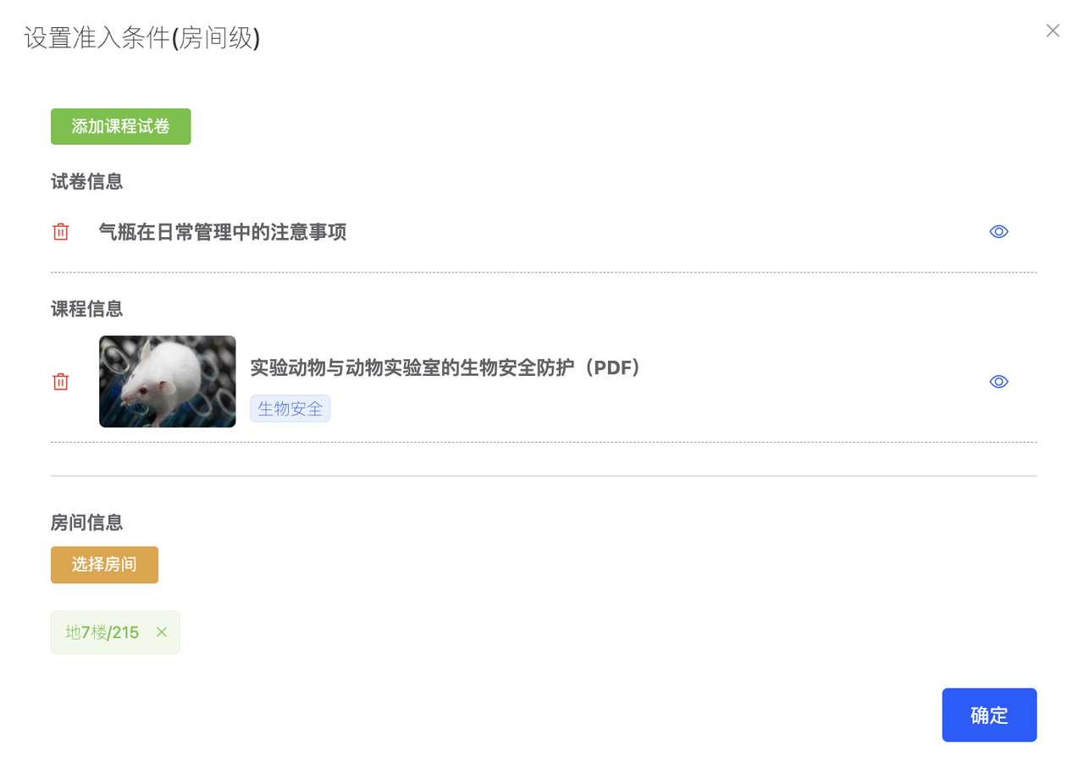
Task: Click the dotted separator below the exam row
Action: [x=544, y=272]
